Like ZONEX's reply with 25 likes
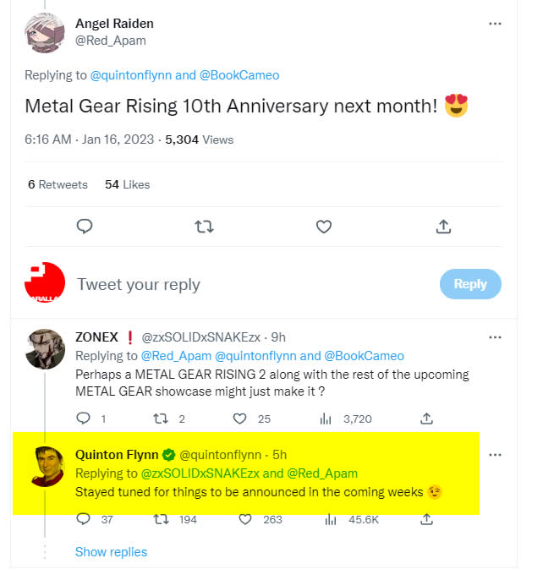543x569 pixels. [239, 418]
